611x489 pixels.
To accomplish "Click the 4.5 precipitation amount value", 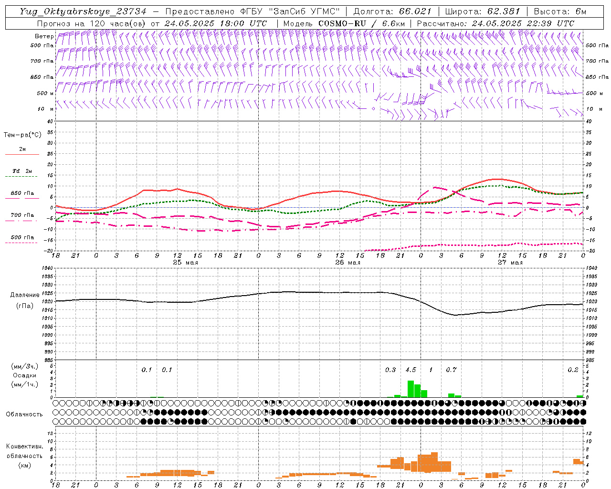I will point(411,370).
